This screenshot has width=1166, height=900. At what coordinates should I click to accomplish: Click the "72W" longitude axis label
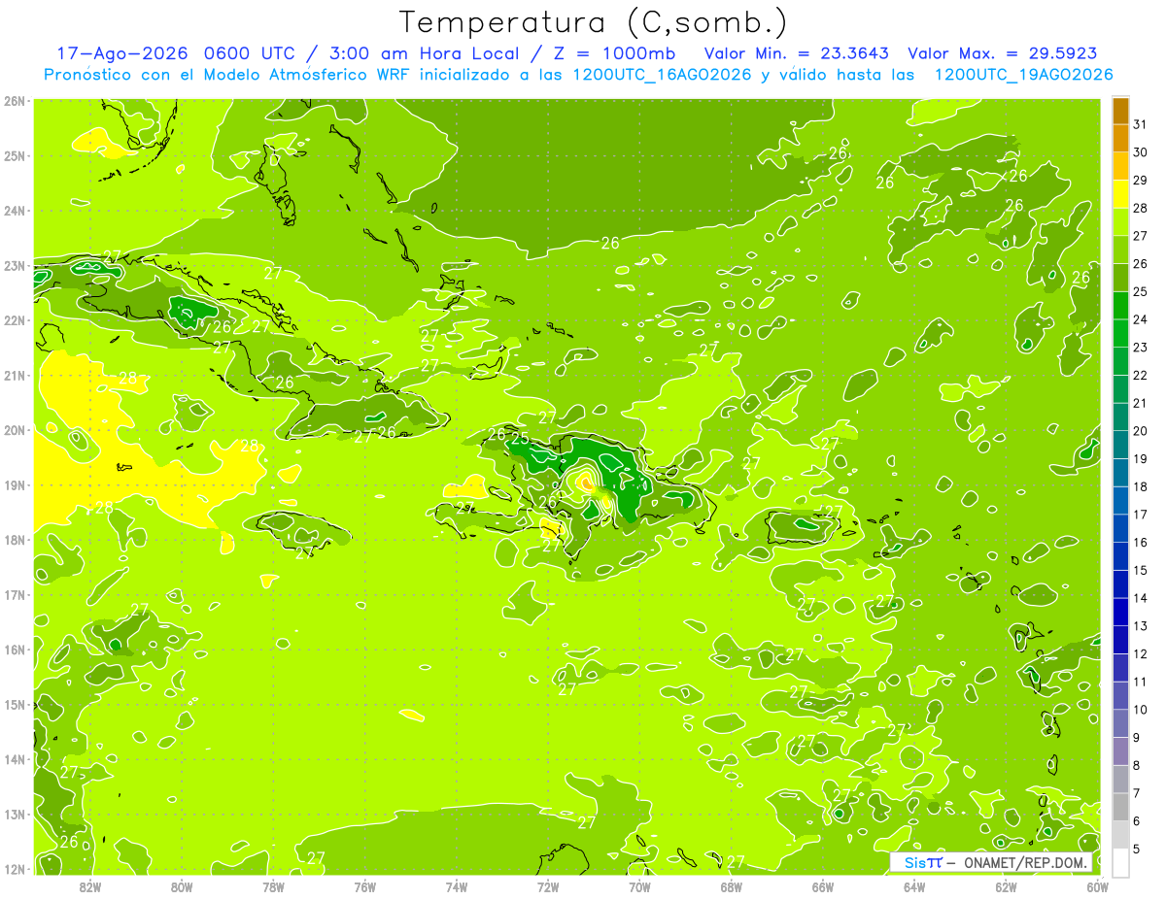548,886
